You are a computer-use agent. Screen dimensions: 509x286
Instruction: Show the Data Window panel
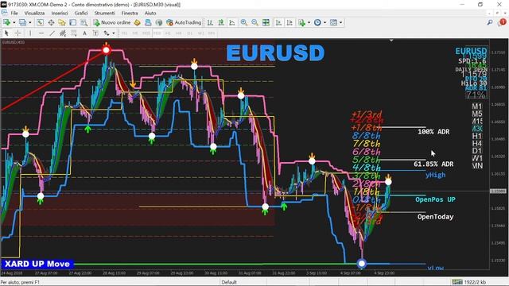[x=51, y=22]
